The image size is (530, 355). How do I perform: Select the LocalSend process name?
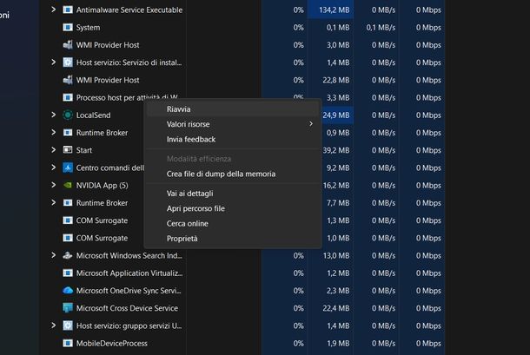point(93,115)
